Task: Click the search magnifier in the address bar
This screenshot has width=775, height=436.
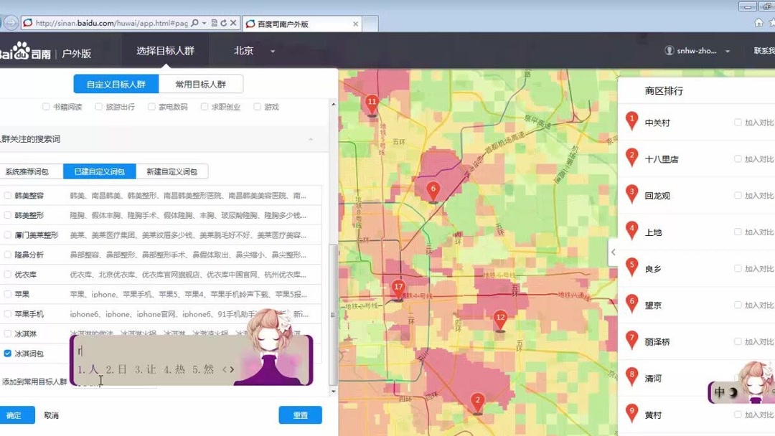Action: [194, 22]
